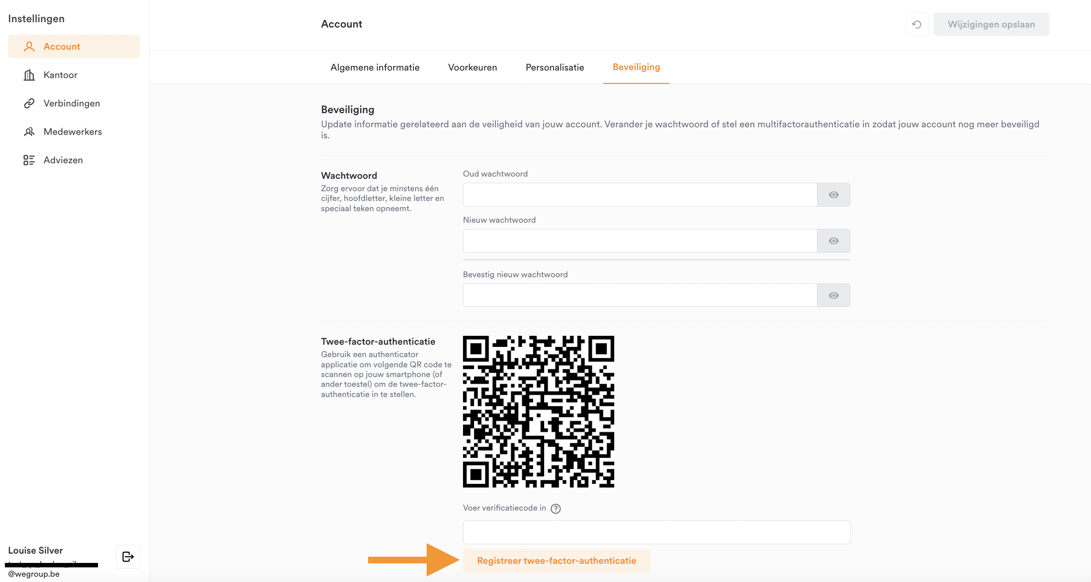
Task: Focus the Bevestig nieuw wachtwoord field
Action: pyautogui.click(x=640, y=295)
